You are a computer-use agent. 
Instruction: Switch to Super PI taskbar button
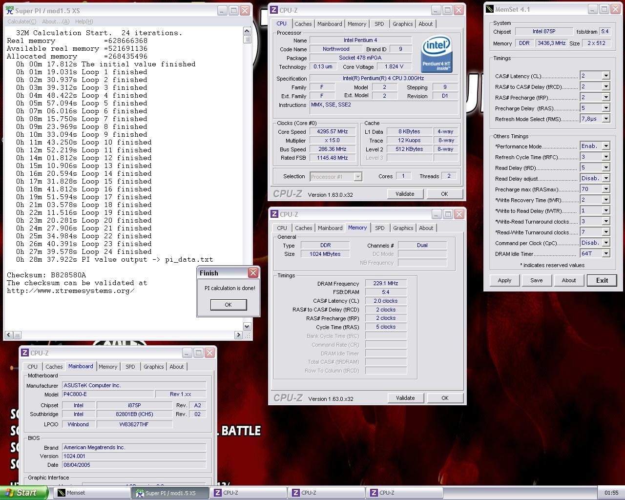point(170,493)
